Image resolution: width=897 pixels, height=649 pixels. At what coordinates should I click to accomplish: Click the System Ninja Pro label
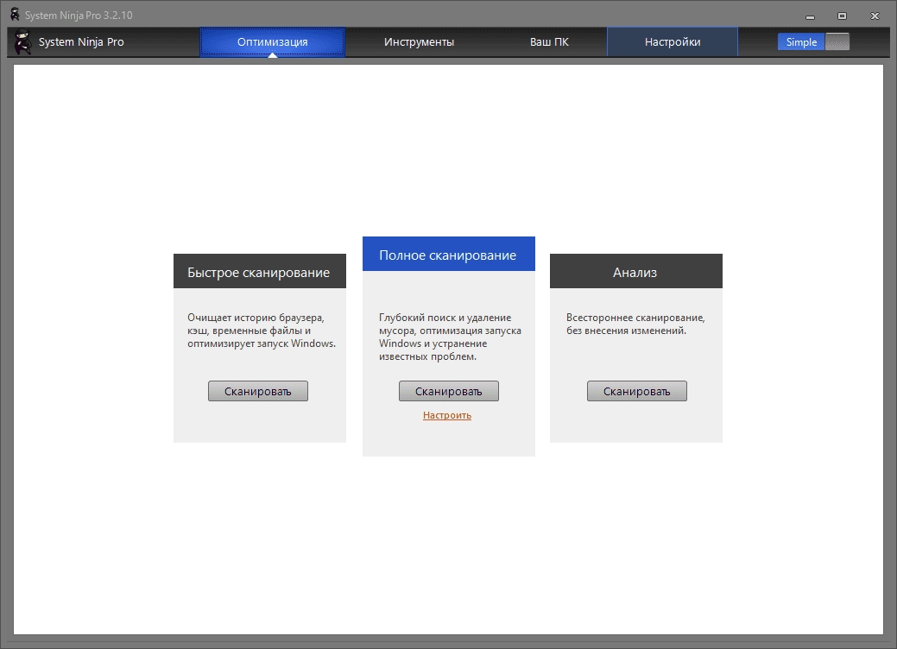pyautogui.click(x=81, y=41)
